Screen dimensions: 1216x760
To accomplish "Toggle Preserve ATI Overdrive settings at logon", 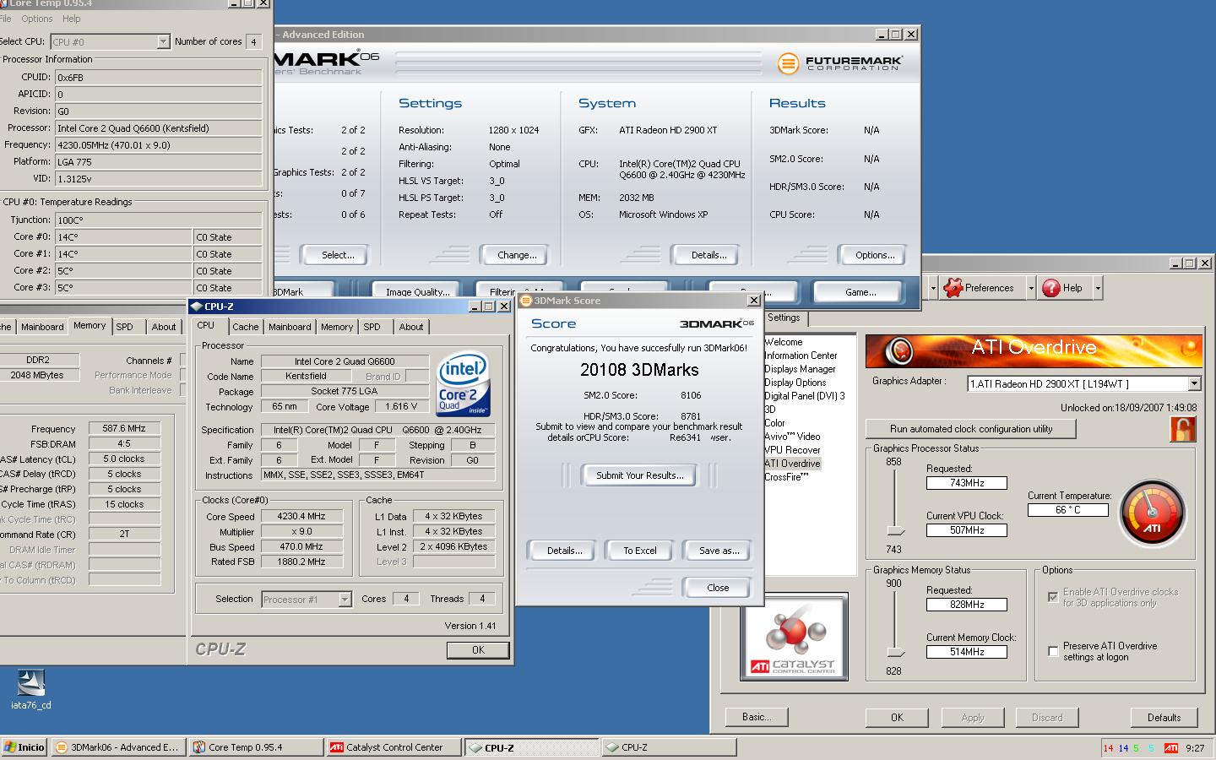I will click(x=1053, y=651).
